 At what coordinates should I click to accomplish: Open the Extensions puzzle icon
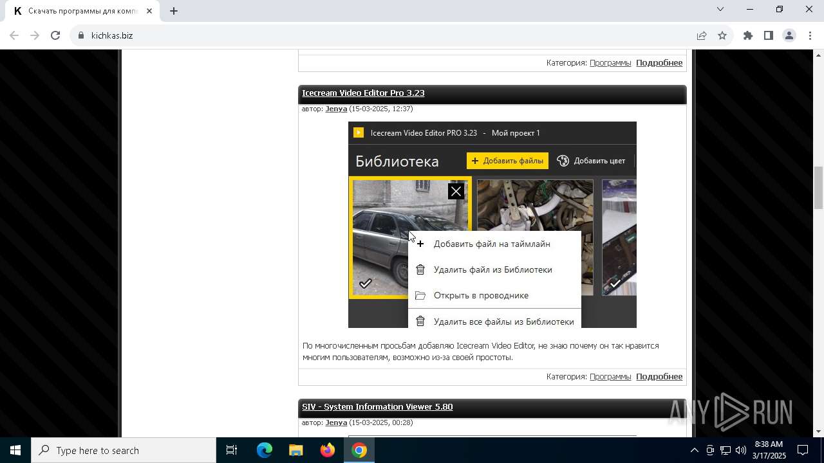coord(748,35)
